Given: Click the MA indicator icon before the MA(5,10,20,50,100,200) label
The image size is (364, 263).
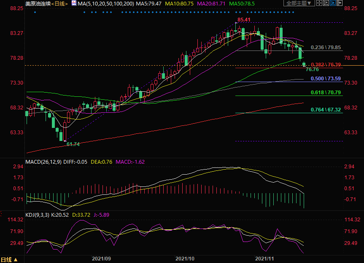Looking at the screenshot, I should pyautogui.click(x=74, y=3).
